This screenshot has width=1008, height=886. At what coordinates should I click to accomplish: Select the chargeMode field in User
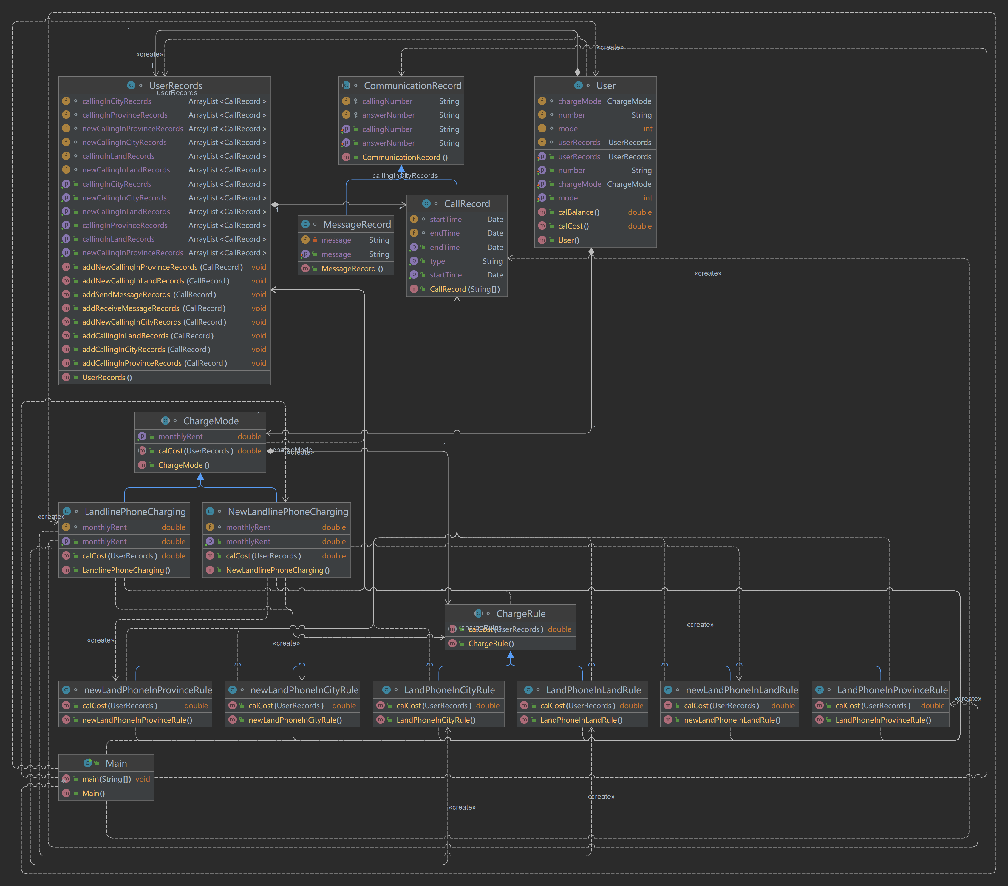(x=579, y=101)
